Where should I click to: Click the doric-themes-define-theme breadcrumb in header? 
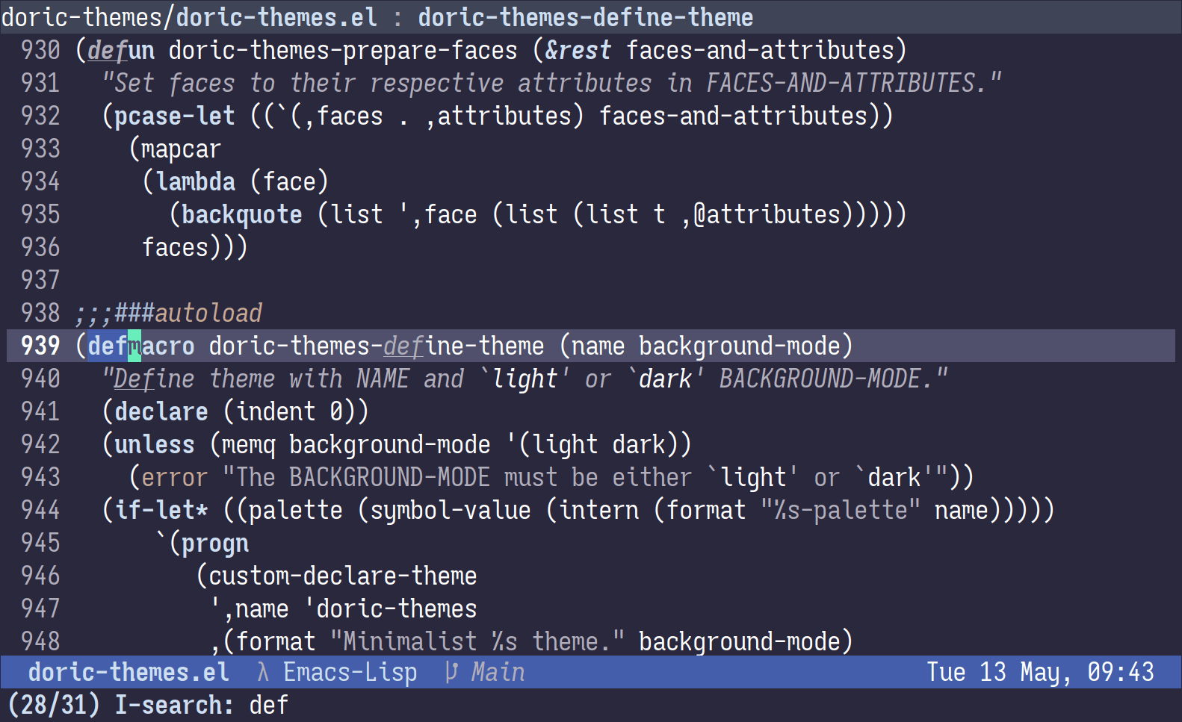(x=585, y=17)
